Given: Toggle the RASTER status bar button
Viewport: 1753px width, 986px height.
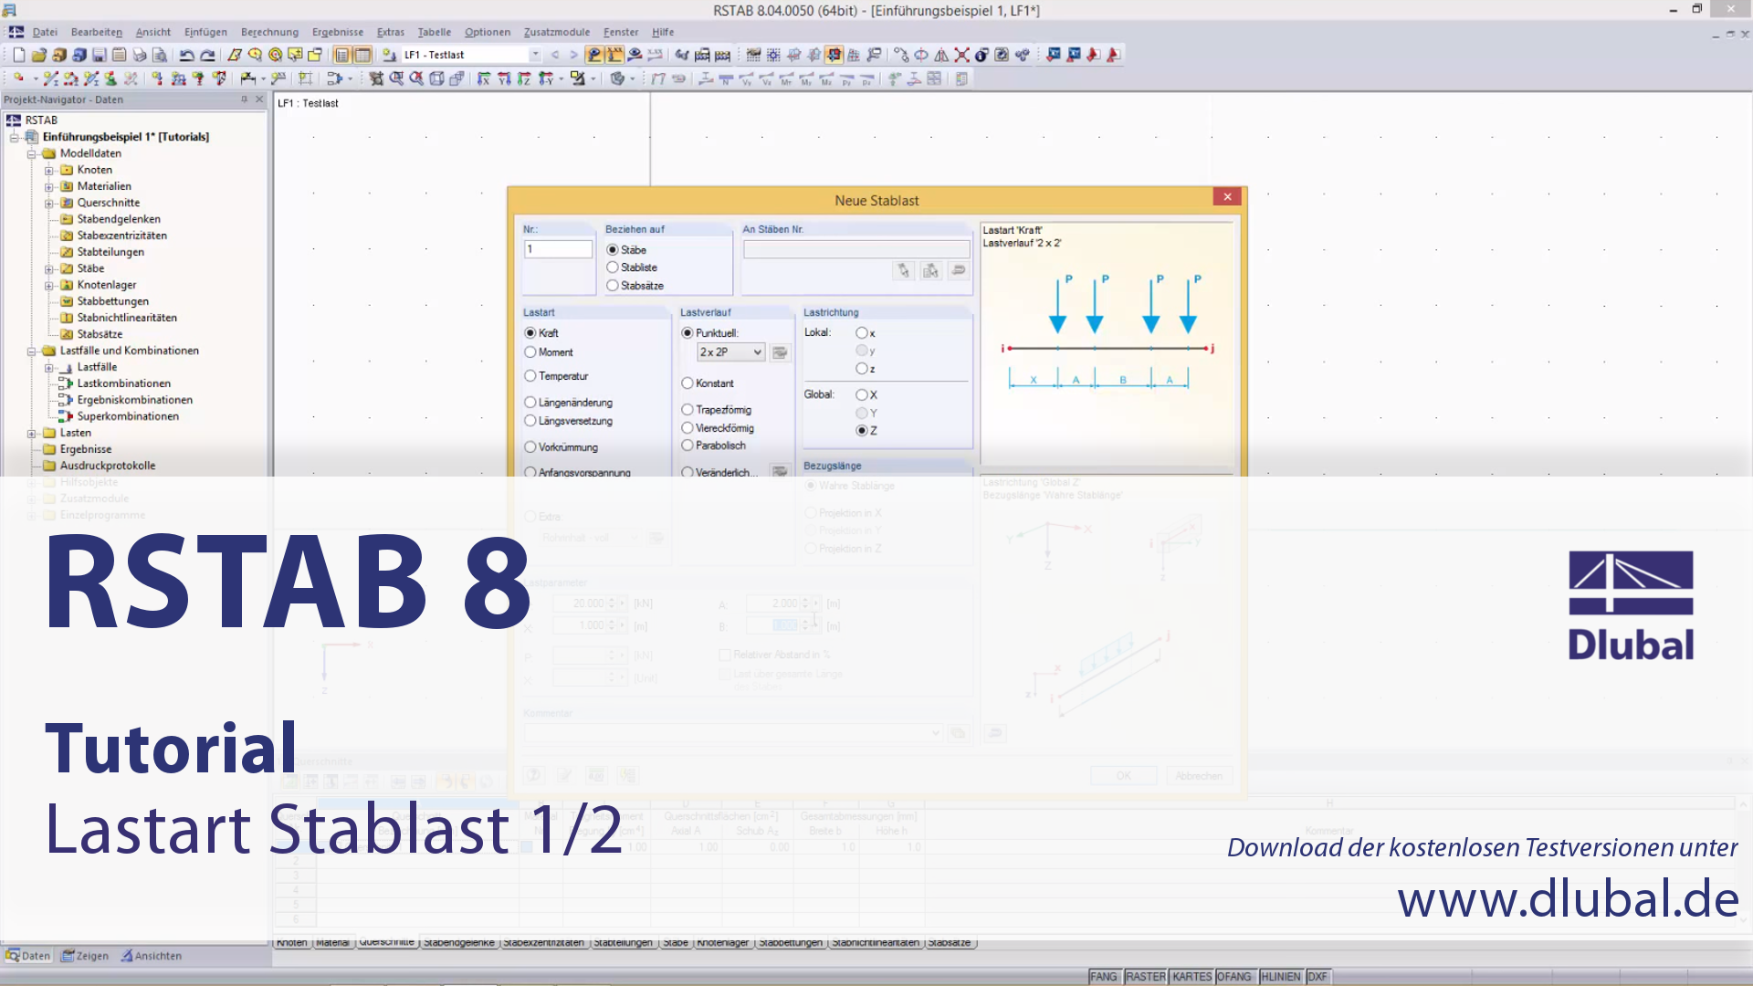Looking at the screenshot, I should point(1146,977).
